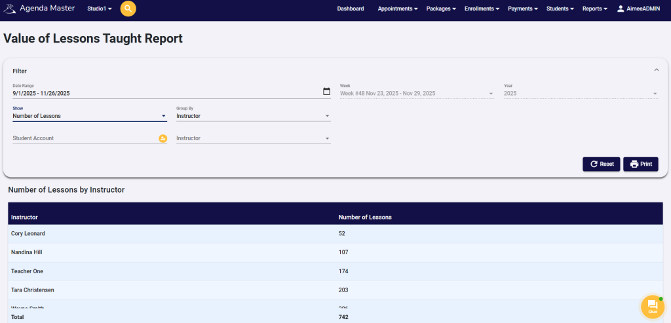This screenshot has height=323, width=671.
Task: Open the Reports menu
Action: point(595,9)
